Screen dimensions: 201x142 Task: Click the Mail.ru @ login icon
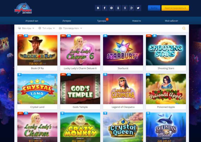tap(111, 8)
